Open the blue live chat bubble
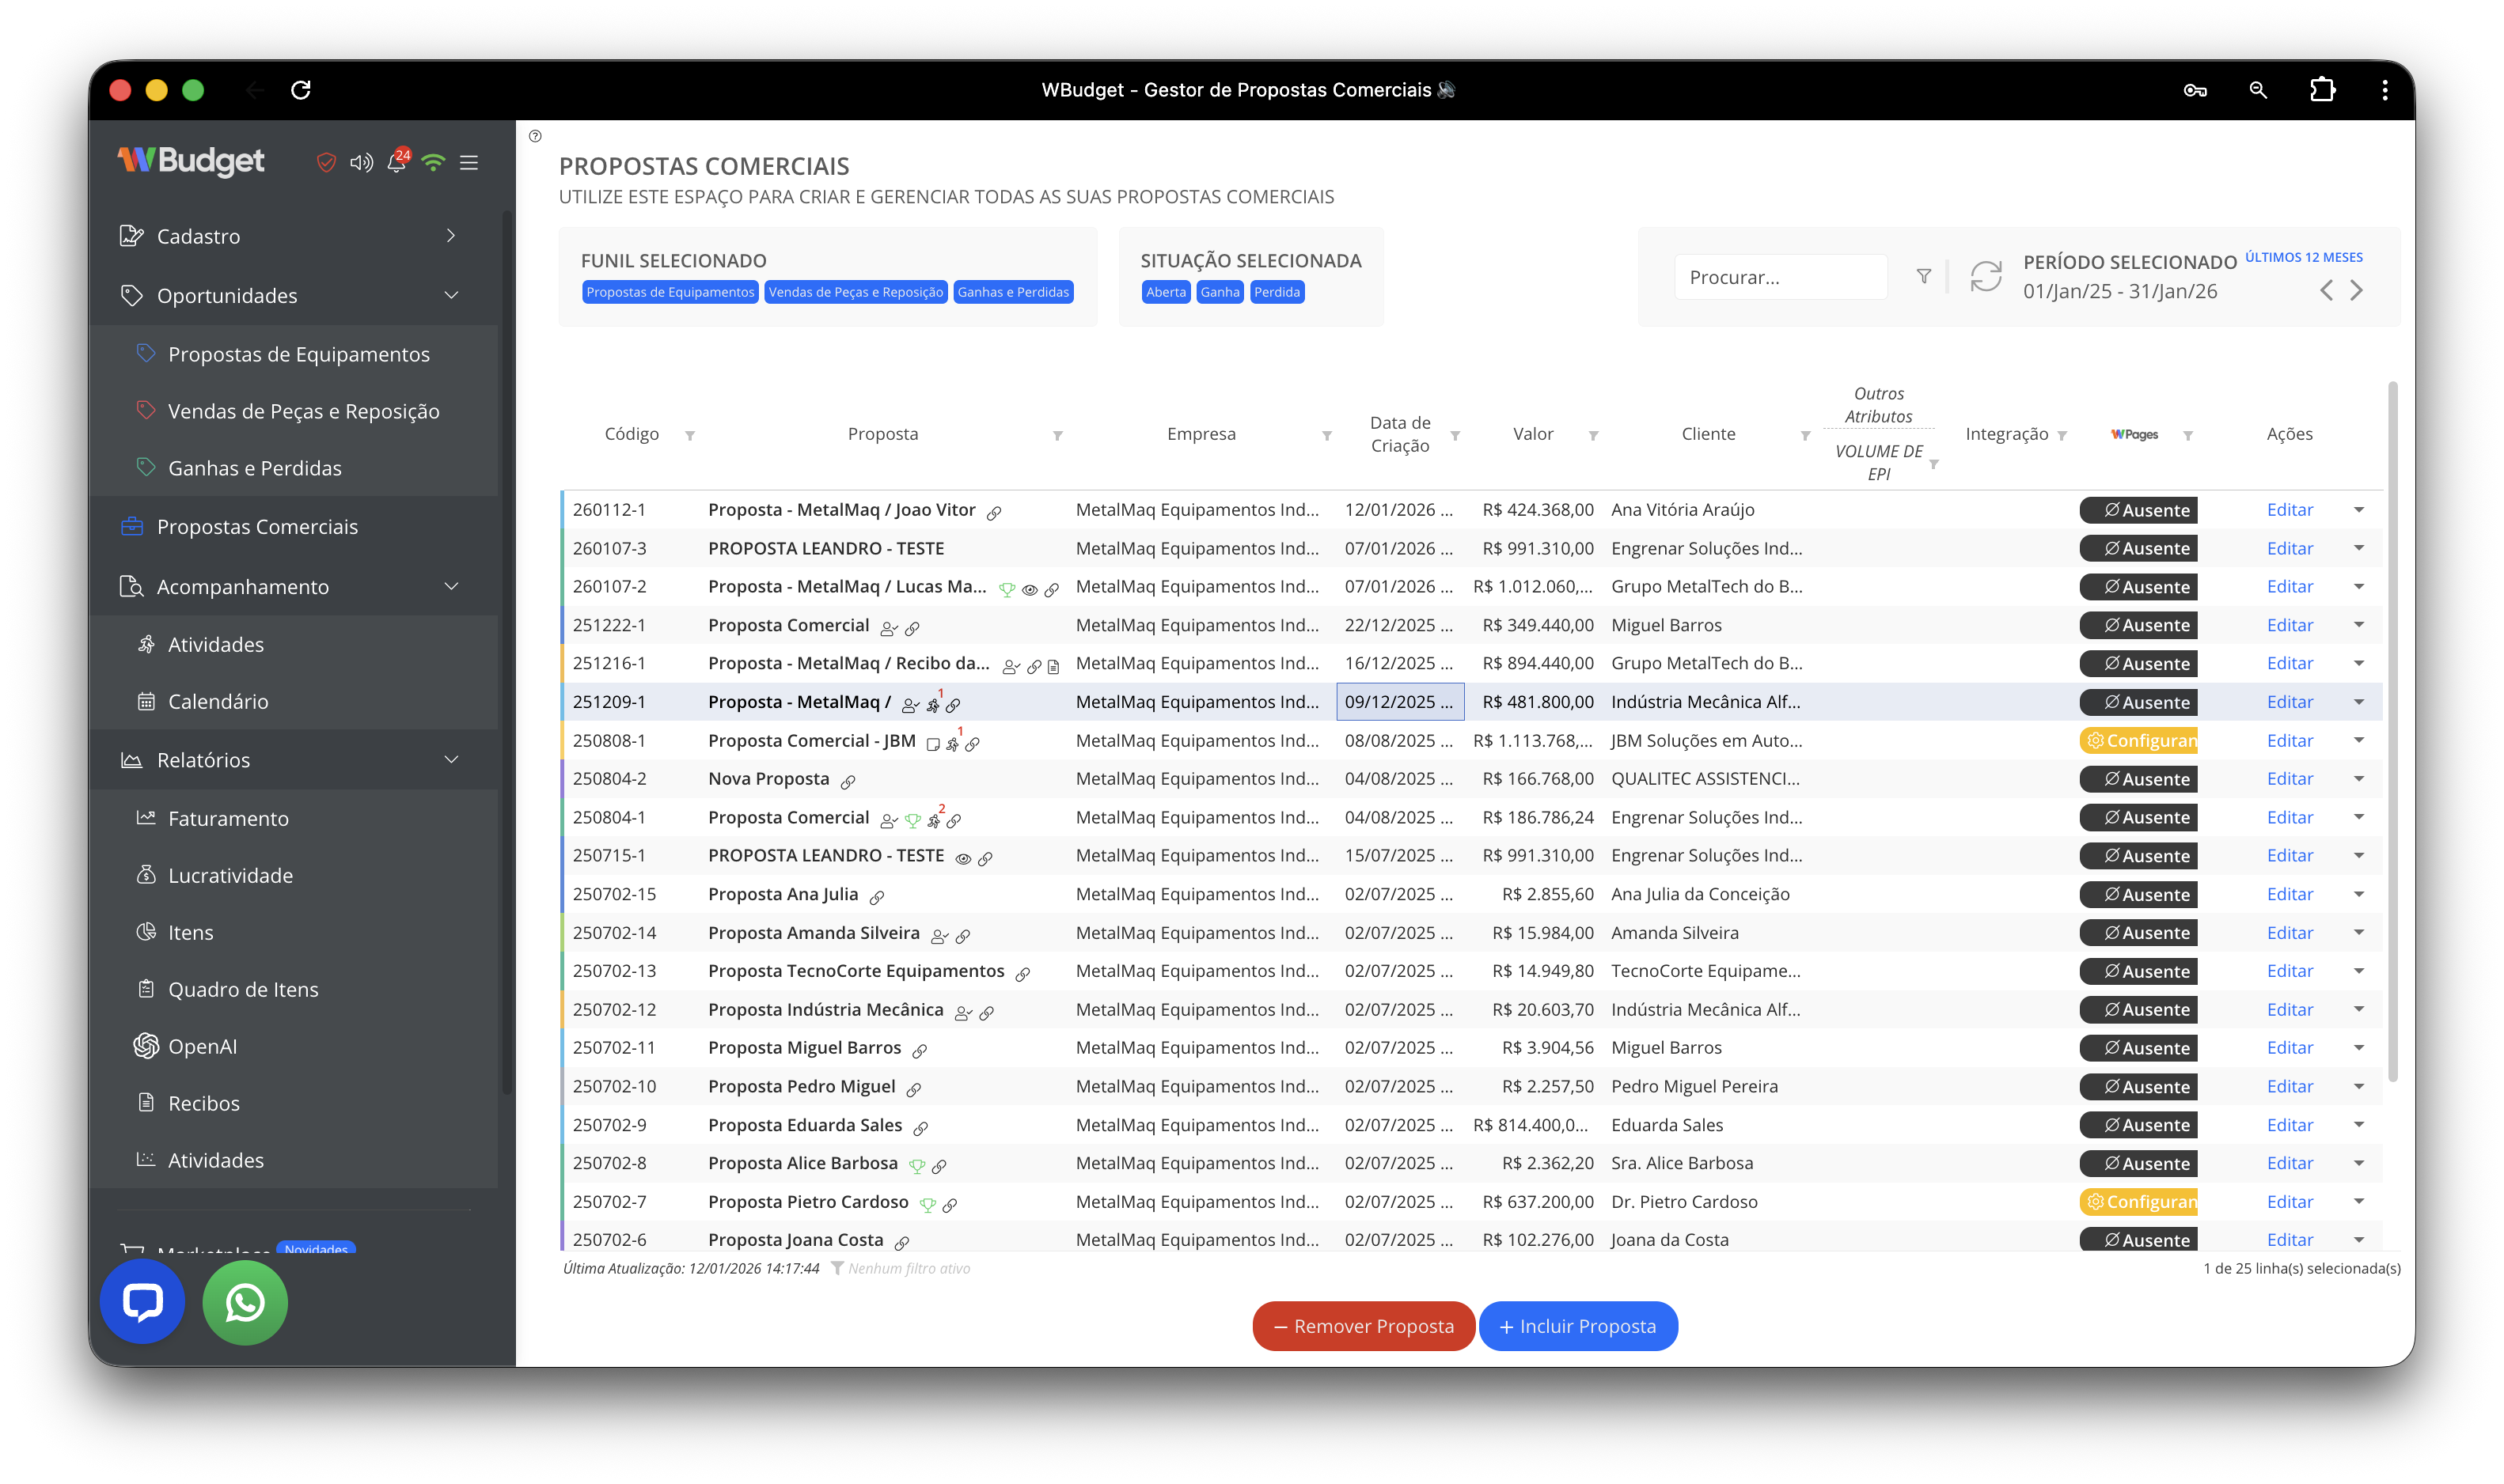The height and width of the screenshot is (1484, 2504). tap(142, 1302)
